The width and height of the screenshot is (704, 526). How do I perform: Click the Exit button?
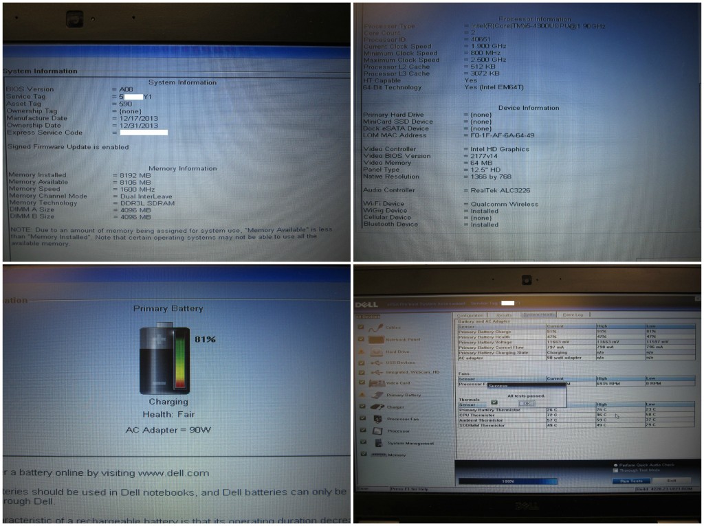point(672,481)
